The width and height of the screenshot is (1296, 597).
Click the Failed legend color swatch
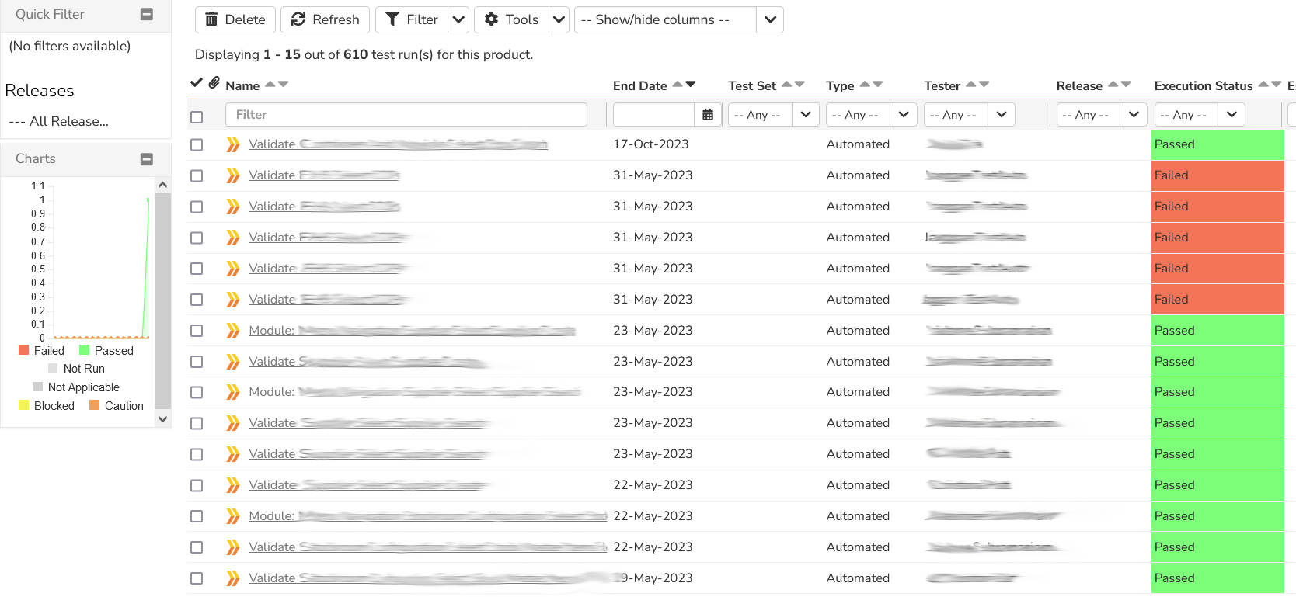pyautogui.click(x=23, y=351)
